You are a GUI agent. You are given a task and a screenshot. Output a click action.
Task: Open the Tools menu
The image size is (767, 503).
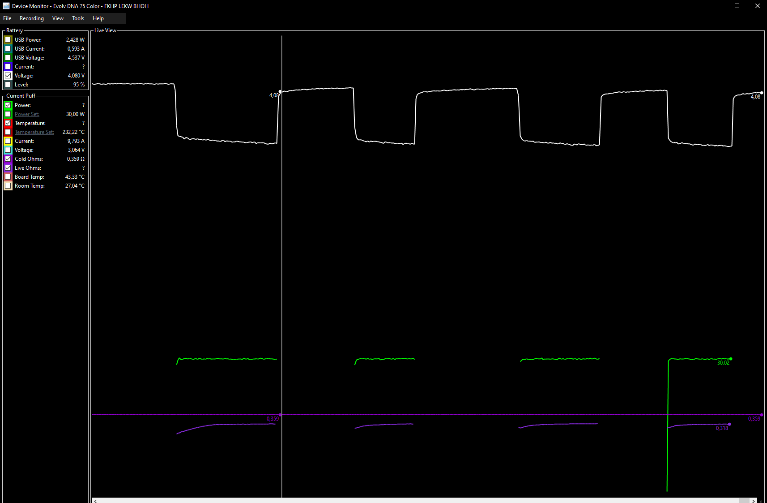pyautogui.click(x=78, y=18)
